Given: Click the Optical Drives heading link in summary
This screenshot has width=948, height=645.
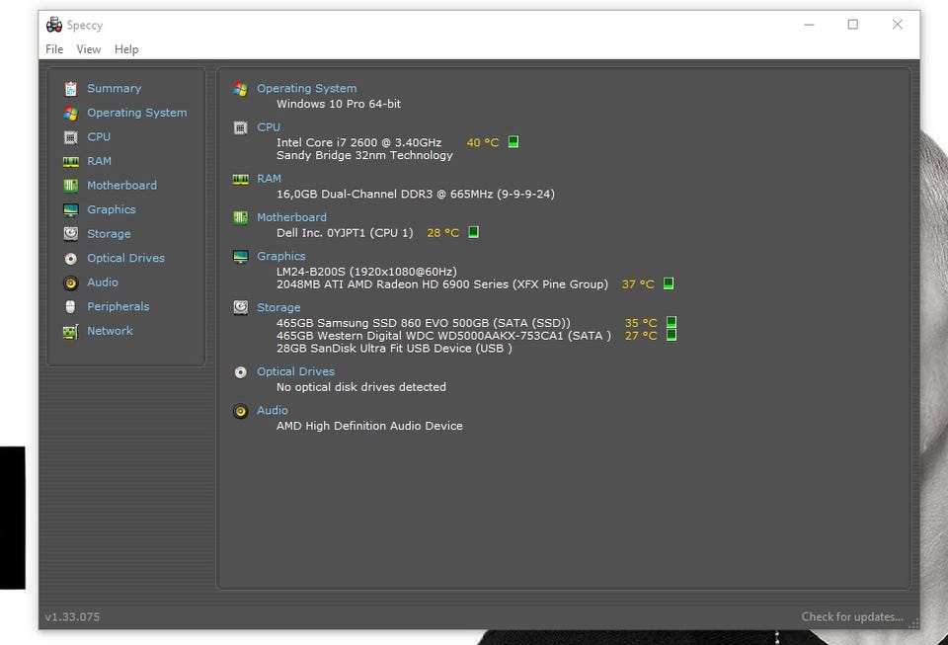Looking at the screenshot, I should [x=295, y=371].
